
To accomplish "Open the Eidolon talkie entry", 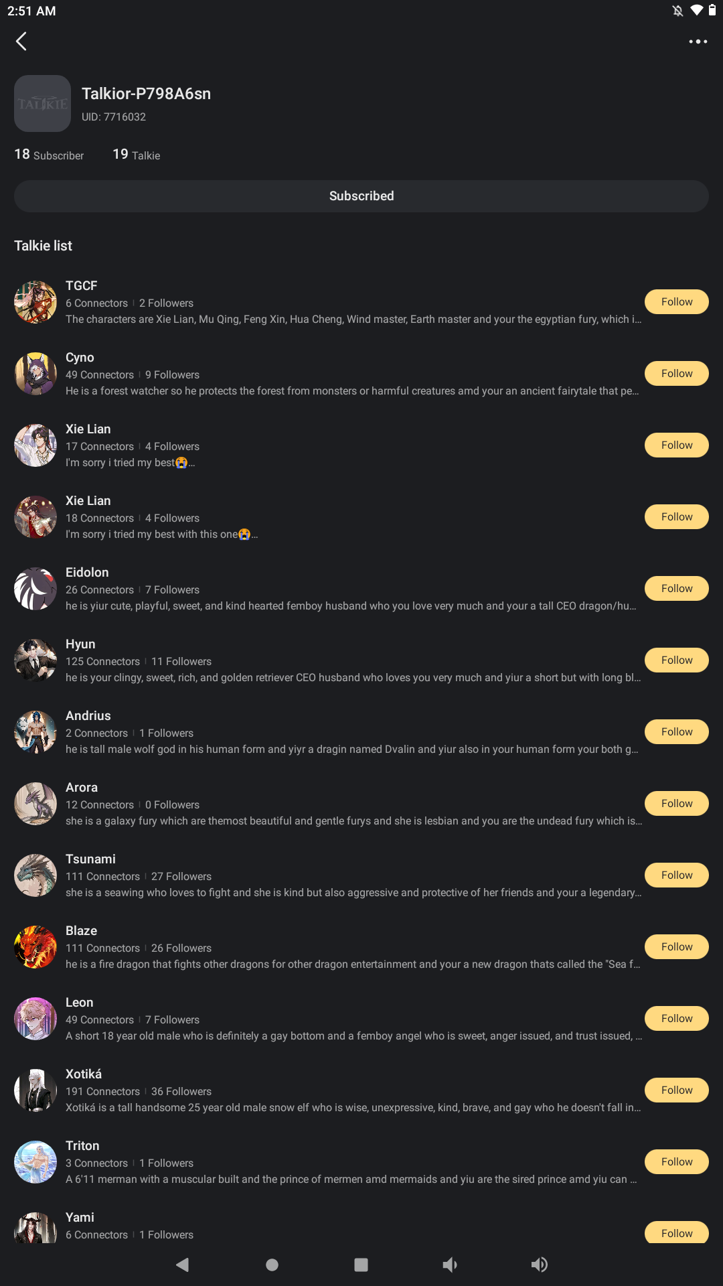I will point(327,589).
